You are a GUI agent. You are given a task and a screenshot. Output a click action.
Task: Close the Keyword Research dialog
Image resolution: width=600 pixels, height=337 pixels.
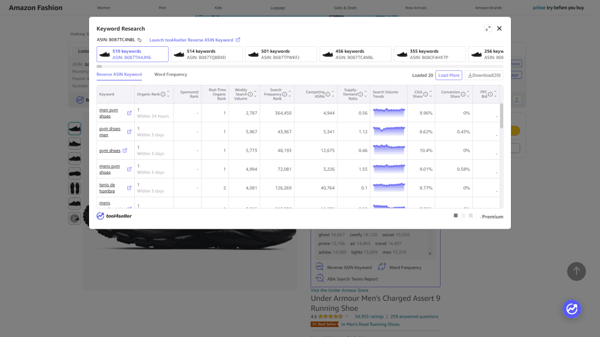point(499,29)
